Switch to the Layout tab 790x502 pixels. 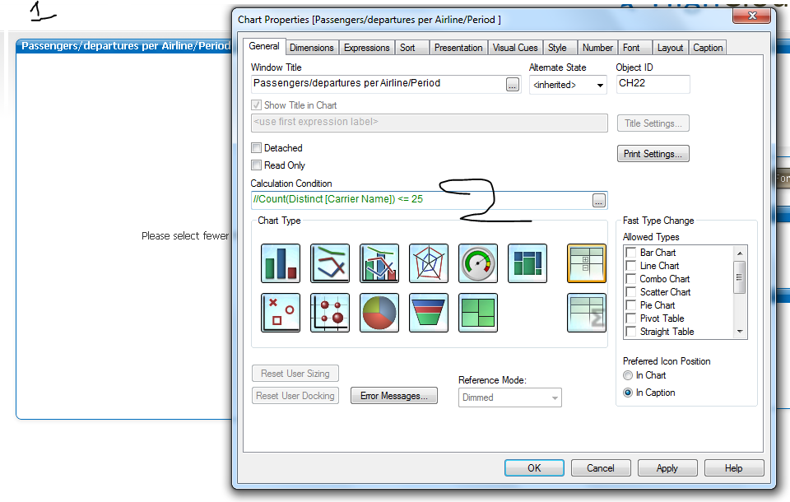[670, 48]
